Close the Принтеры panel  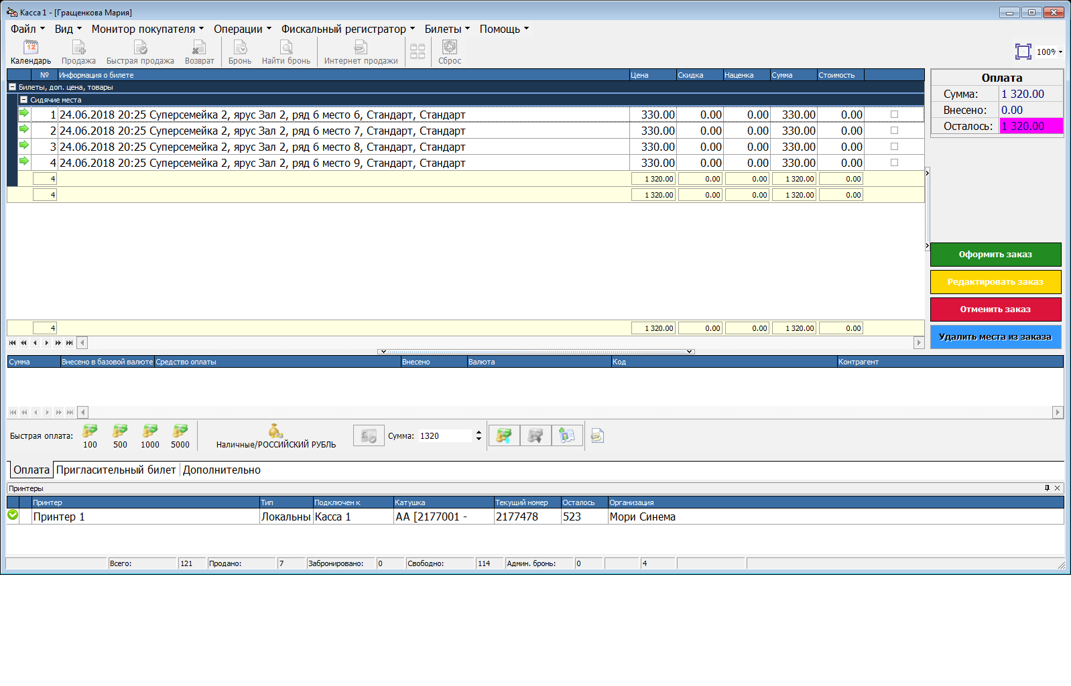click(1058, 488)
